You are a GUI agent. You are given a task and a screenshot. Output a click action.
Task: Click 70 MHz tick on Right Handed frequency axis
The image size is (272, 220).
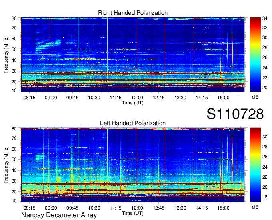(x=14, y=28)
